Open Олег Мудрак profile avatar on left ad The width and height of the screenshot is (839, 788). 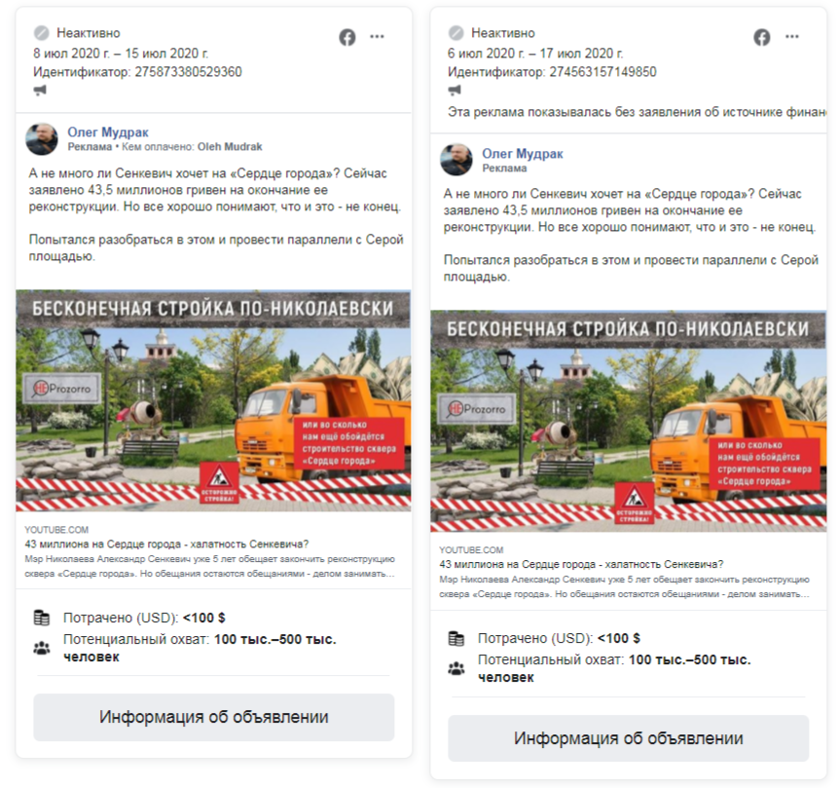[x=42, y=139]
